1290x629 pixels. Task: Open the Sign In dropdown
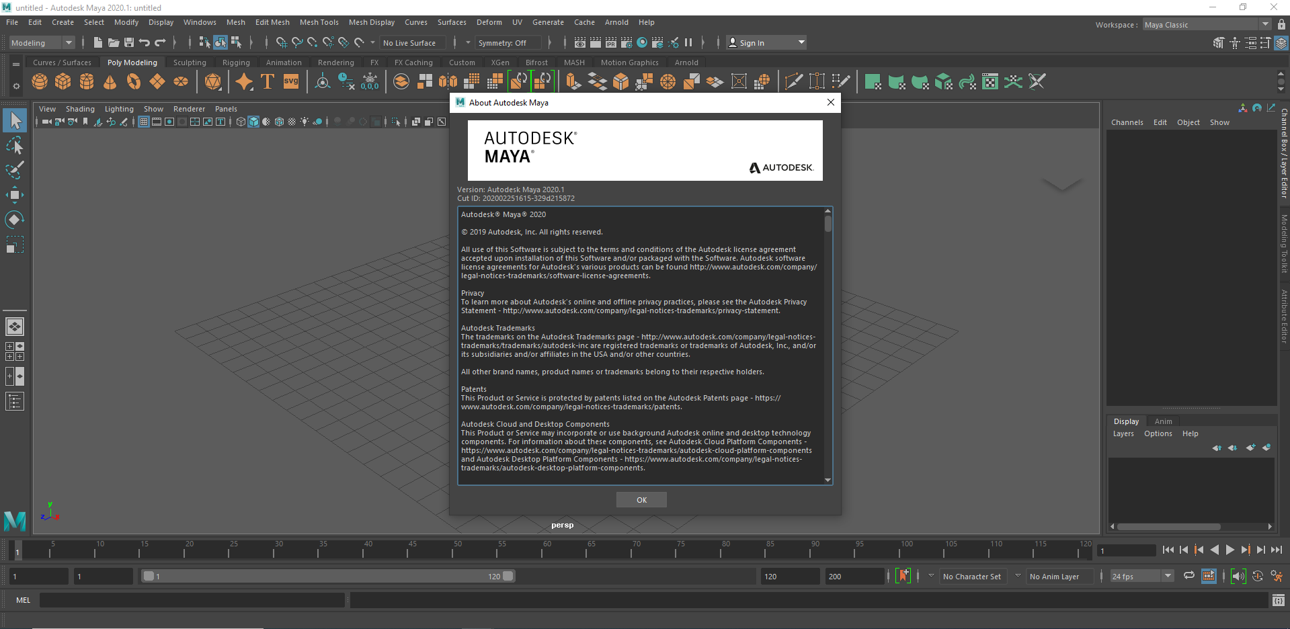point(767,42)
